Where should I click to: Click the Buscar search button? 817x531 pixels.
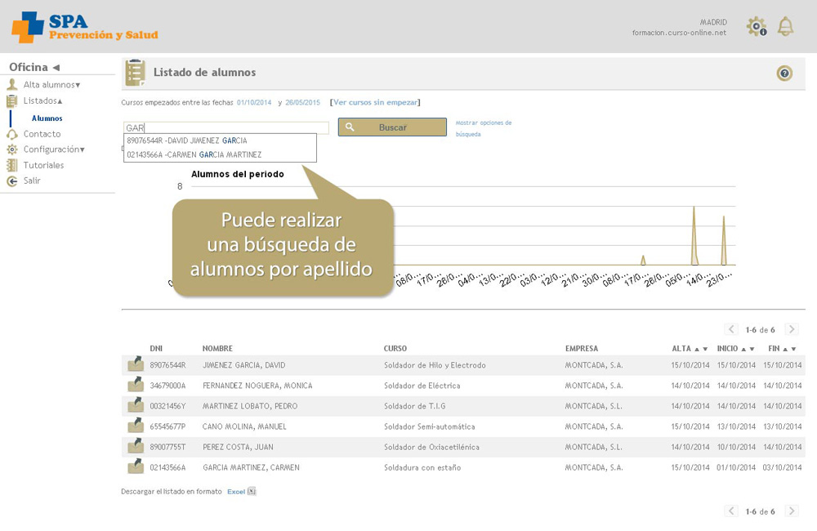tap(392, 127)
